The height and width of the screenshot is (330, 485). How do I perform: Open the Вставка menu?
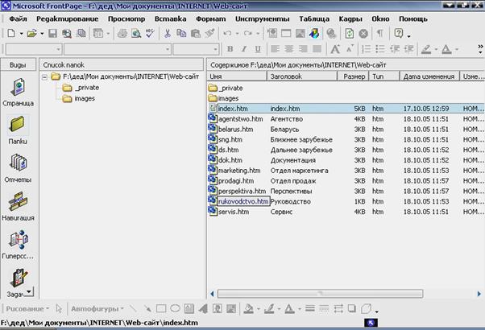pyautogui.click(x=171, y=19)
